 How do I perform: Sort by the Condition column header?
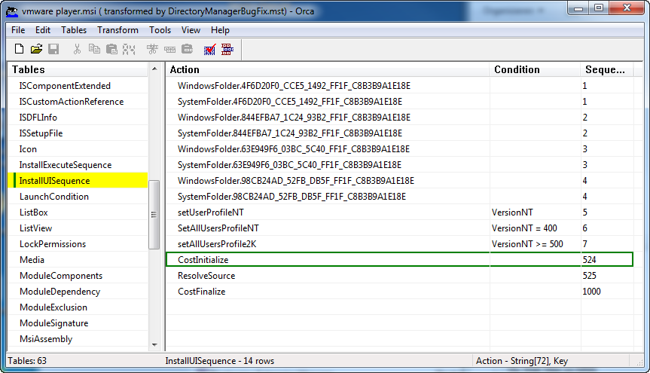coord(535,70)
